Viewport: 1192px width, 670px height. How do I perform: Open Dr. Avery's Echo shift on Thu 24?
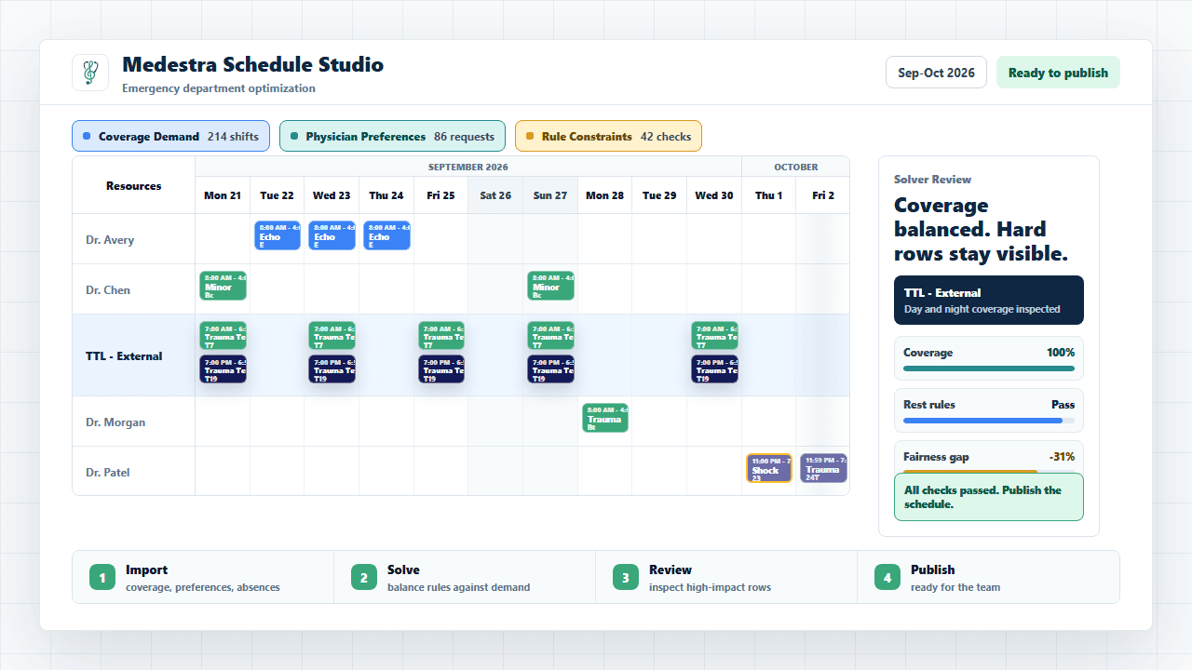point(386,235)
